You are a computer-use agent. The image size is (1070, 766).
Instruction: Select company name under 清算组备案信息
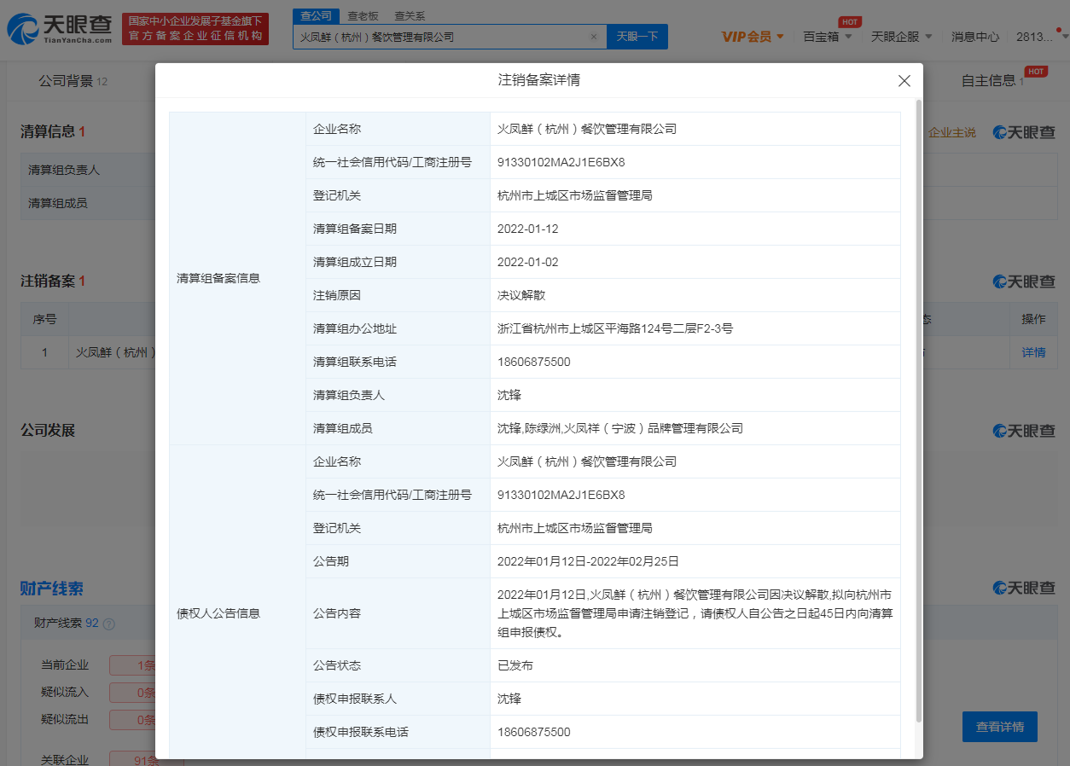click(587, 129)
